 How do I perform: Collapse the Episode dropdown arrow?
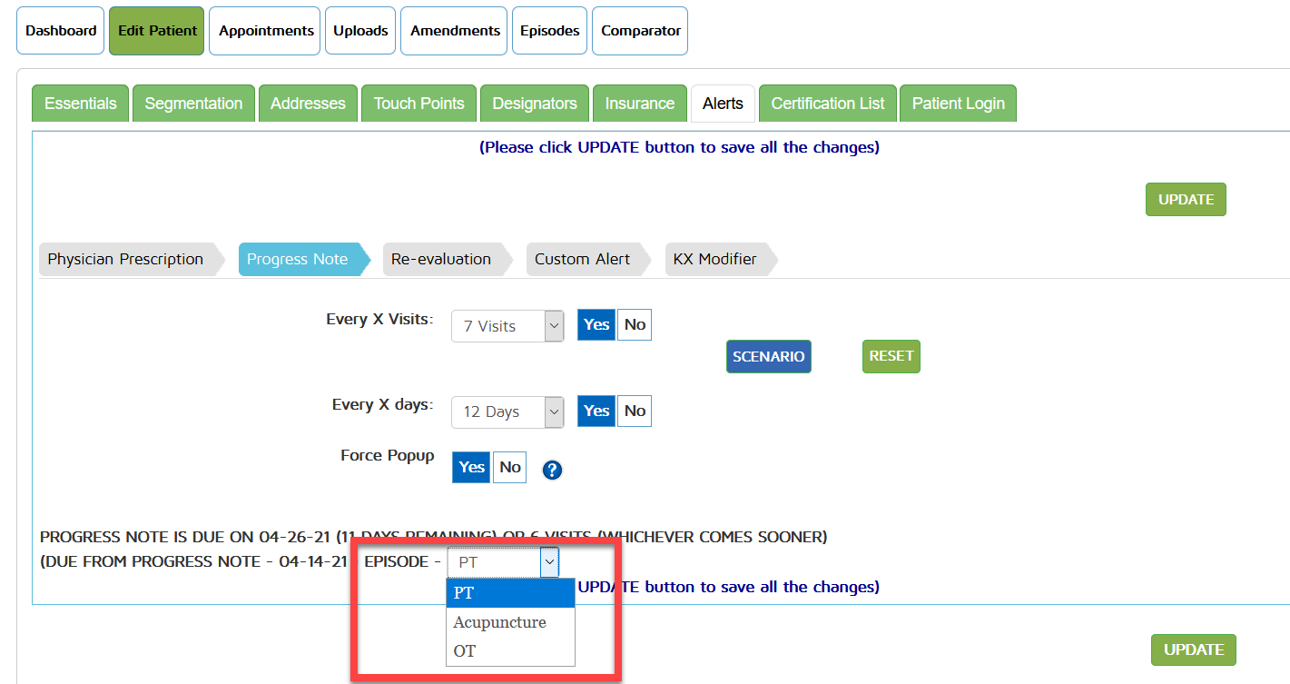[549, 562]
